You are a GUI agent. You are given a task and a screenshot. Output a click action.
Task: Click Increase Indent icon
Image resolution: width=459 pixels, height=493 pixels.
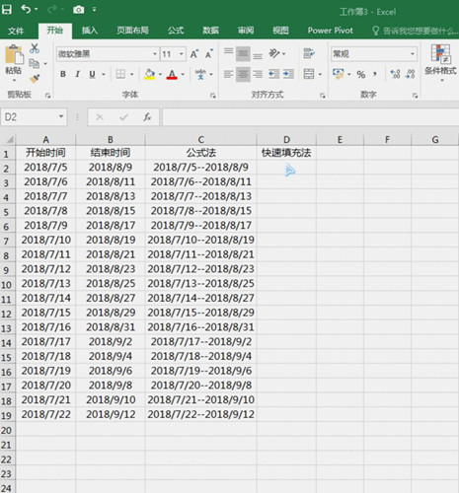click(x=288, y=74)
